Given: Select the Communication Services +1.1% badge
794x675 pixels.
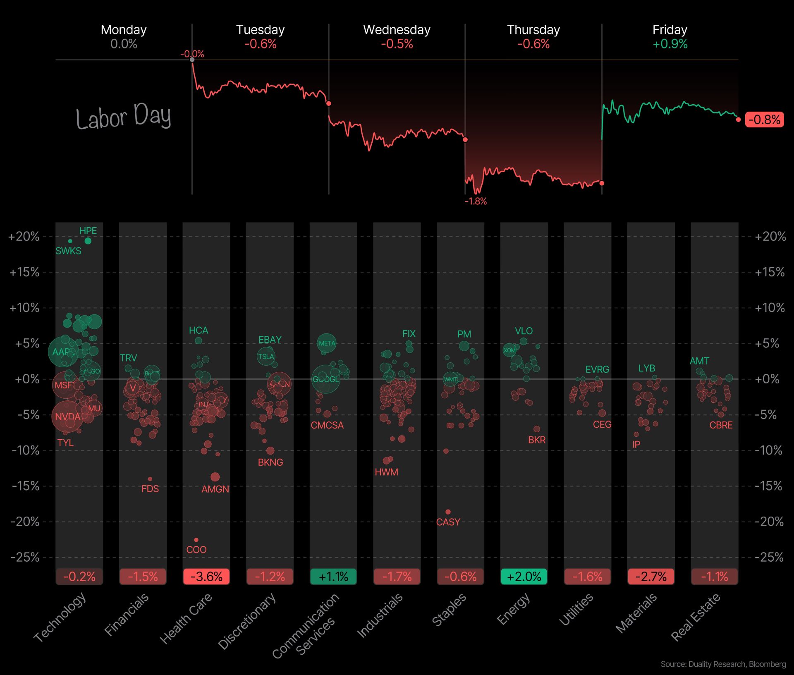Looking at the screenshot, I should (x=333, y=577).
